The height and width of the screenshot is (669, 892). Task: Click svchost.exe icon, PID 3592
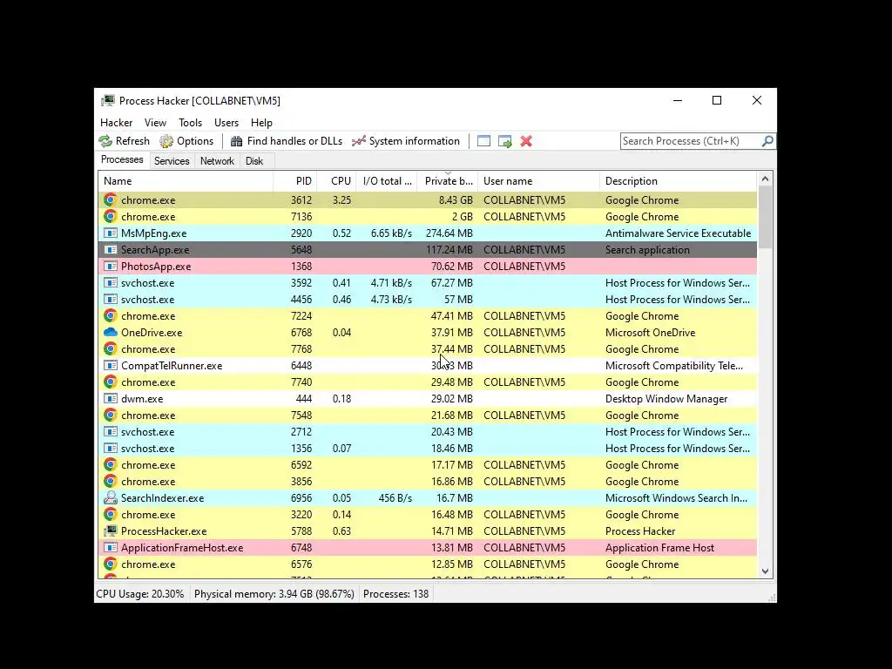[111, 283]
